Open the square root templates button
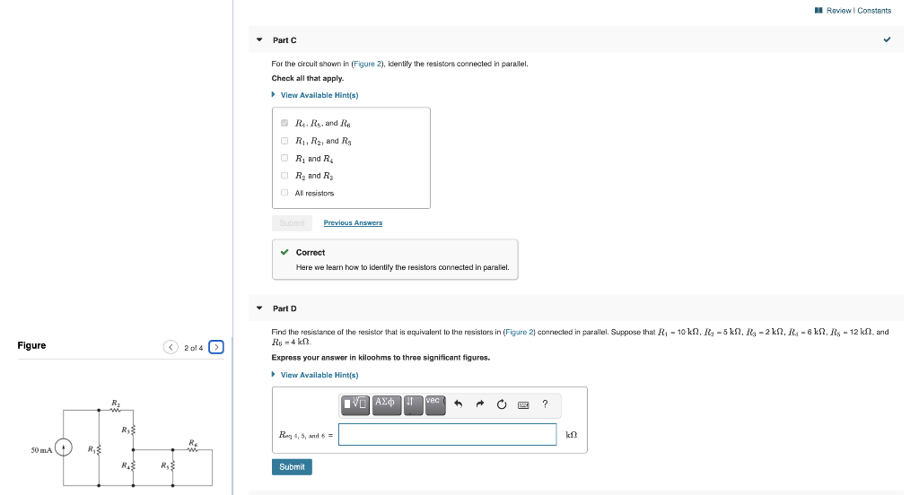The width and height of the screenshot is (919, 495). [355, 404]
